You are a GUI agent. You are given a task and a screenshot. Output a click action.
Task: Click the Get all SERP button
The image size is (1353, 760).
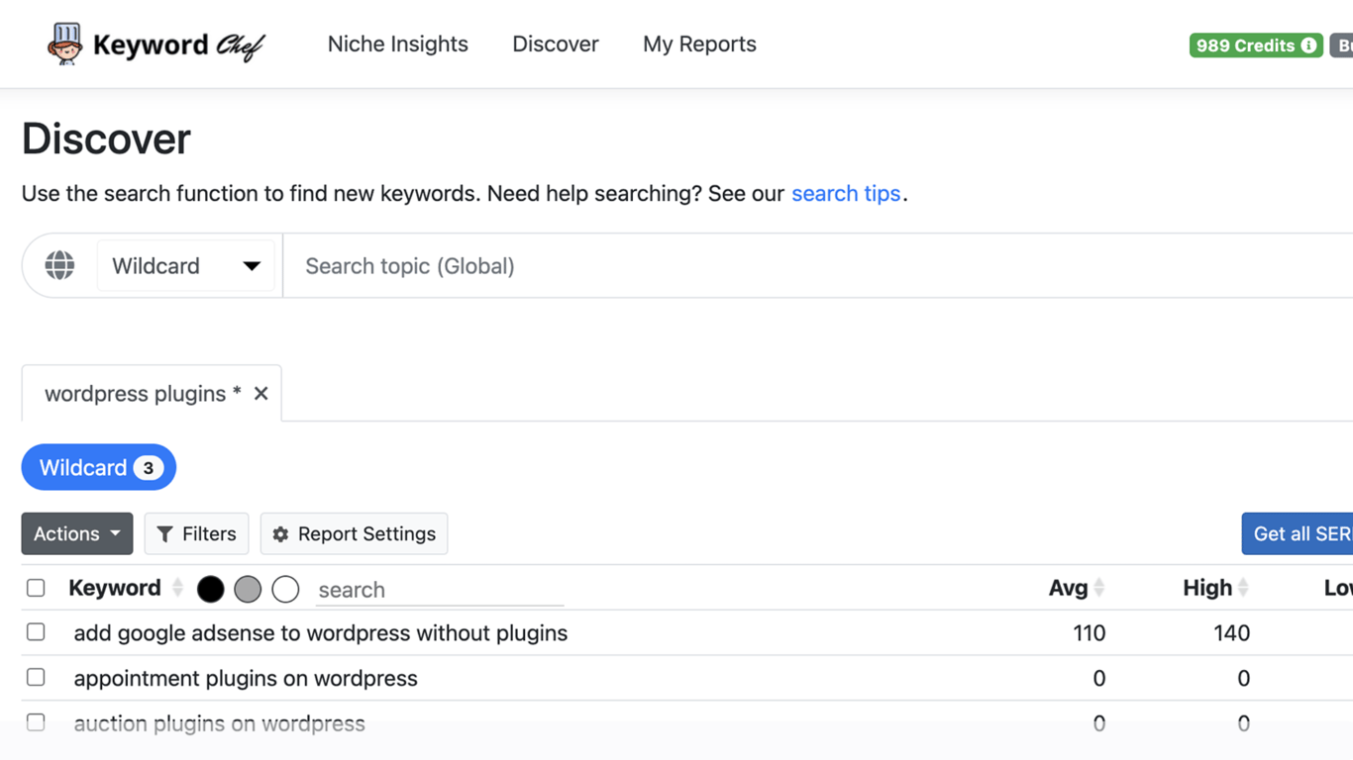1298,534
